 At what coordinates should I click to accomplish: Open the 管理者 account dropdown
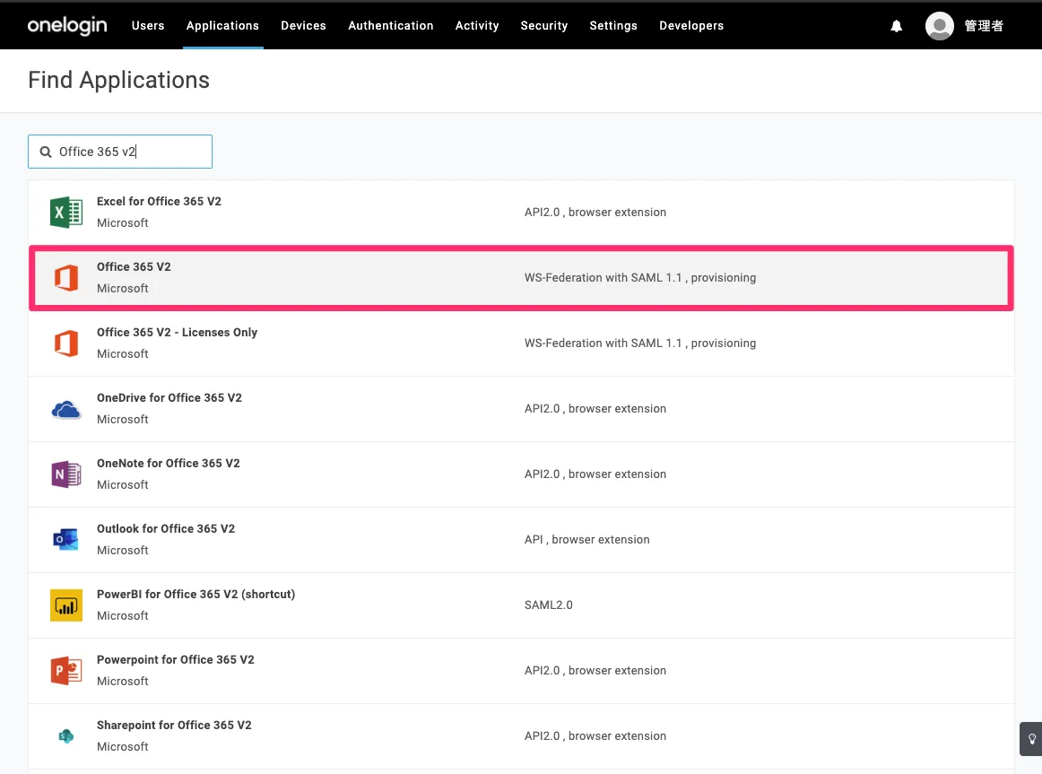984,26
